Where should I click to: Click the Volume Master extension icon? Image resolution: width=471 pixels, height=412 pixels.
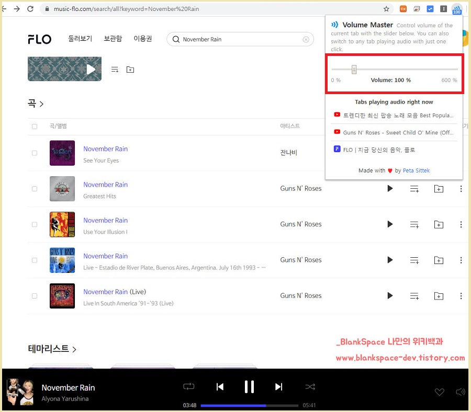pyautogui.click(x=456, y=9)
